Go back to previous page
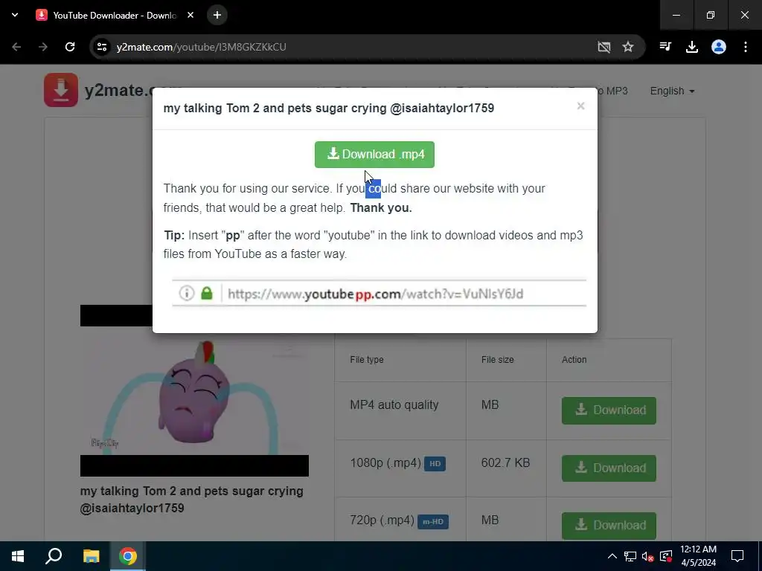The height and width of the screenshot is (571, 762). tap(16, 47)
